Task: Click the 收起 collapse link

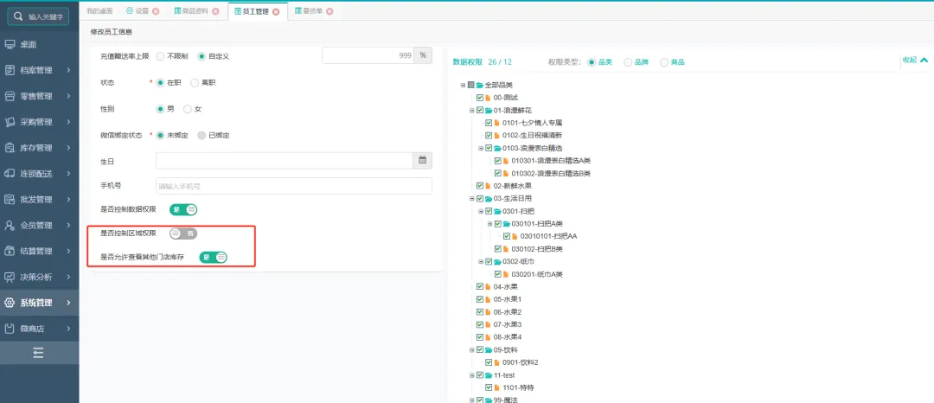Action: [914, 61]
